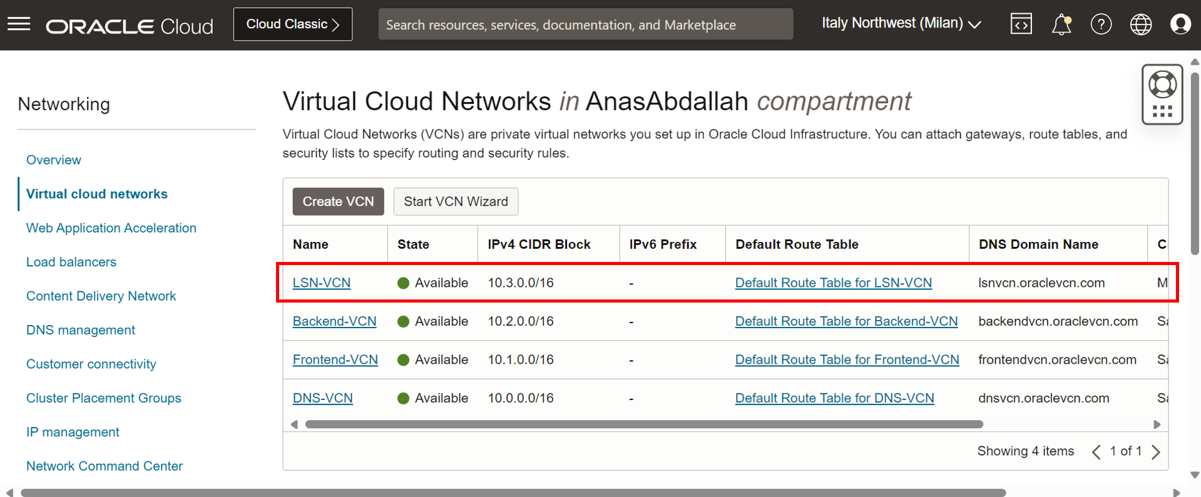Screen dimensions: 1201x497
Task: Click the Create VCN button
Action: (338, 201)
